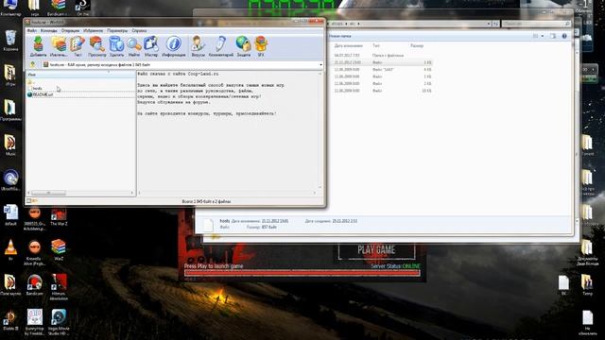Click the Удалить (Delete) toolbar icon
This screenshot has height=340, width=605.
[x=116, y=46]
